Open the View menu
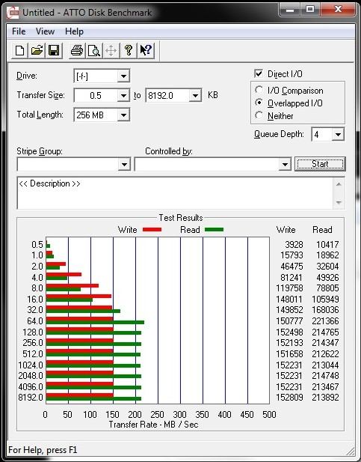Viewport: 361px width, 462px height. coord(45,31)
